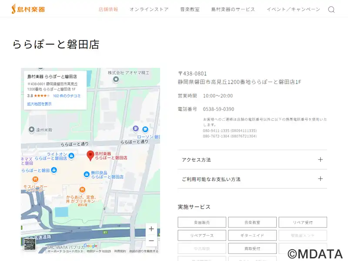Open the オンラインストア menu item

click(149, 9)
